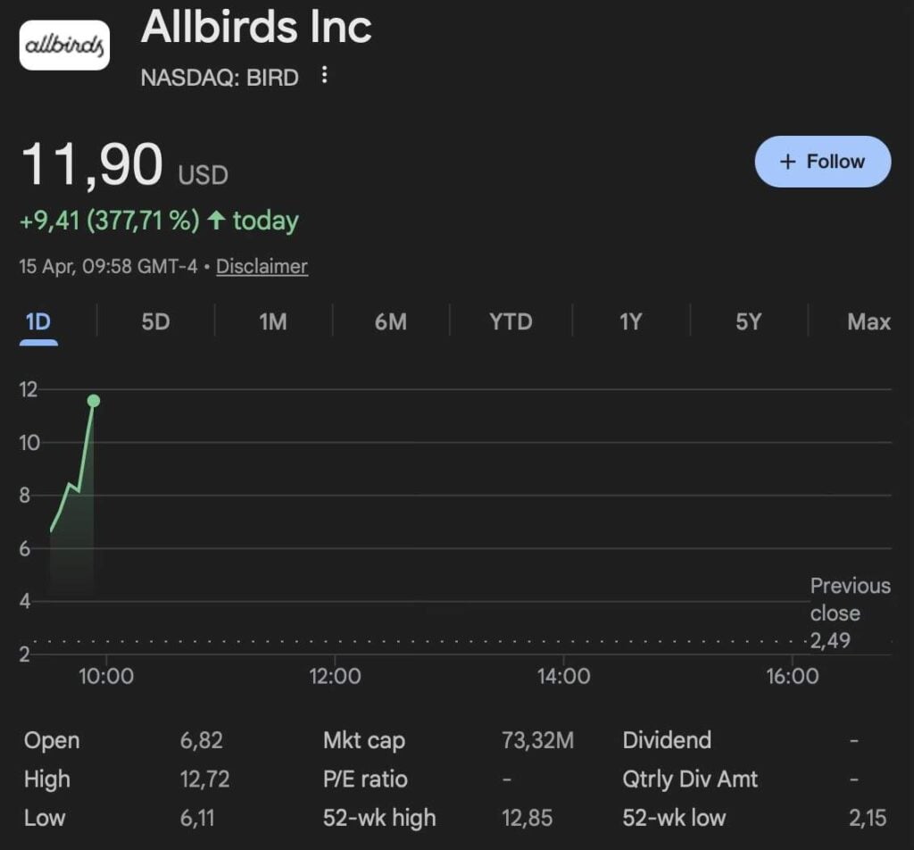Click the Previous close label on chart
Viewport: 914px width, 850px height.
tap(850, 599)
